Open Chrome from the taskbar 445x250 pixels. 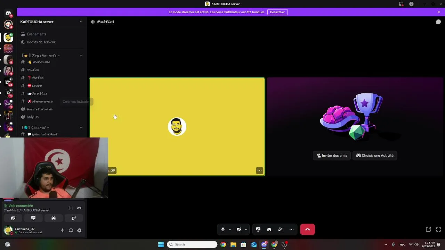223,244
